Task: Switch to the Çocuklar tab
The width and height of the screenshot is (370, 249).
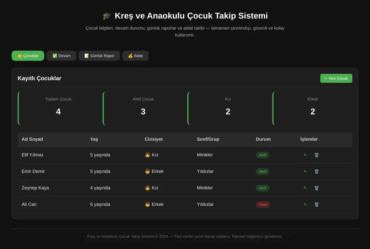Action: coord(28,56)
